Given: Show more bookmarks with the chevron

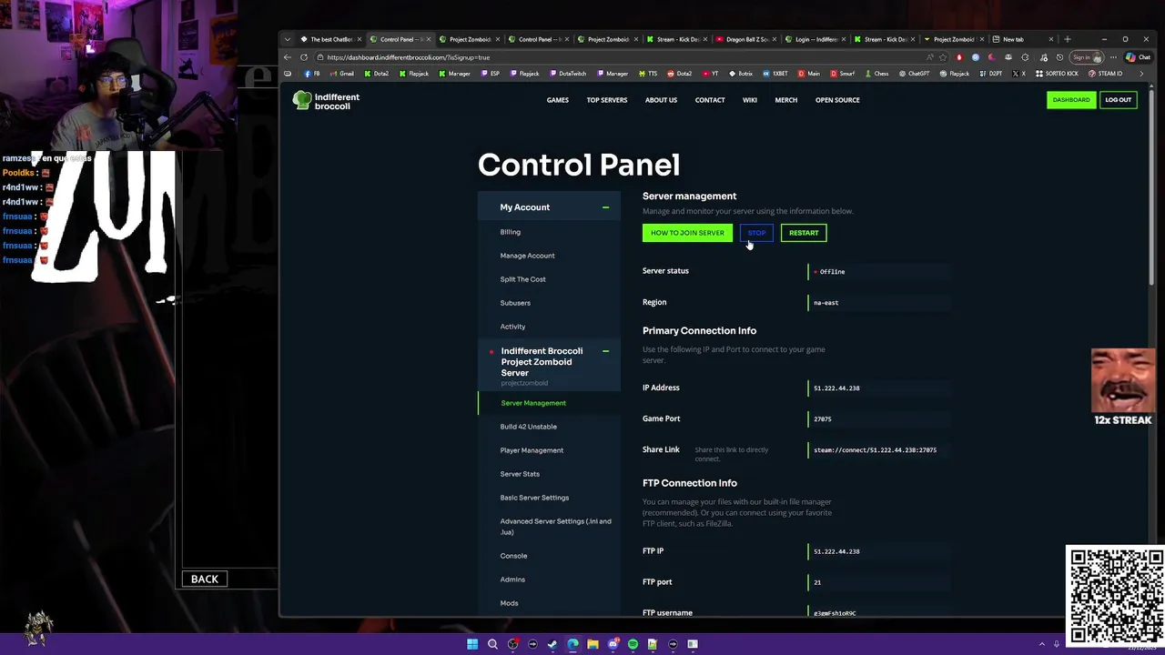Looking at the screenshot, I should (1141, 74).
